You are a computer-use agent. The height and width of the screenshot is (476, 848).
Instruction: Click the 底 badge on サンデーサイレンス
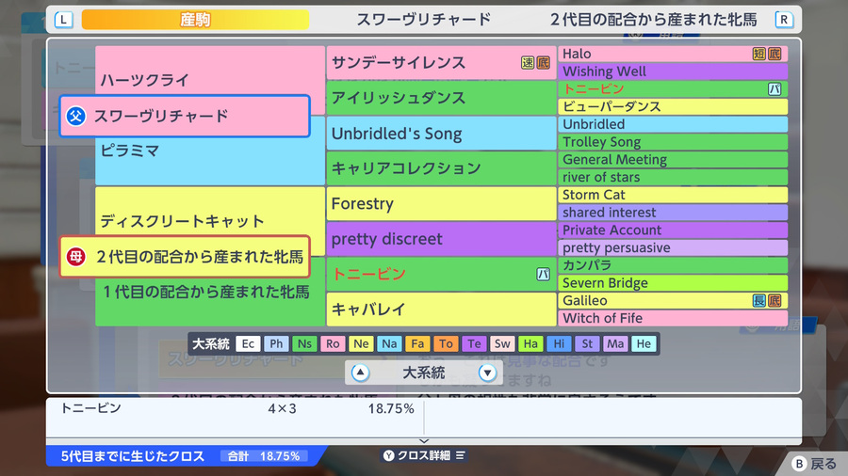tap(543, 63)
